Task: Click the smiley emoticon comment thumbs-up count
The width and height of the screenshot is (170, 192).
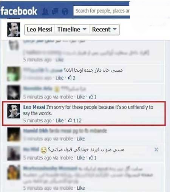Action: (93, 158)
